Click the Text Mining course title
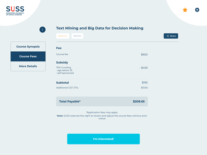The height and width of the screenshot is (155, 207). point(100,28)
